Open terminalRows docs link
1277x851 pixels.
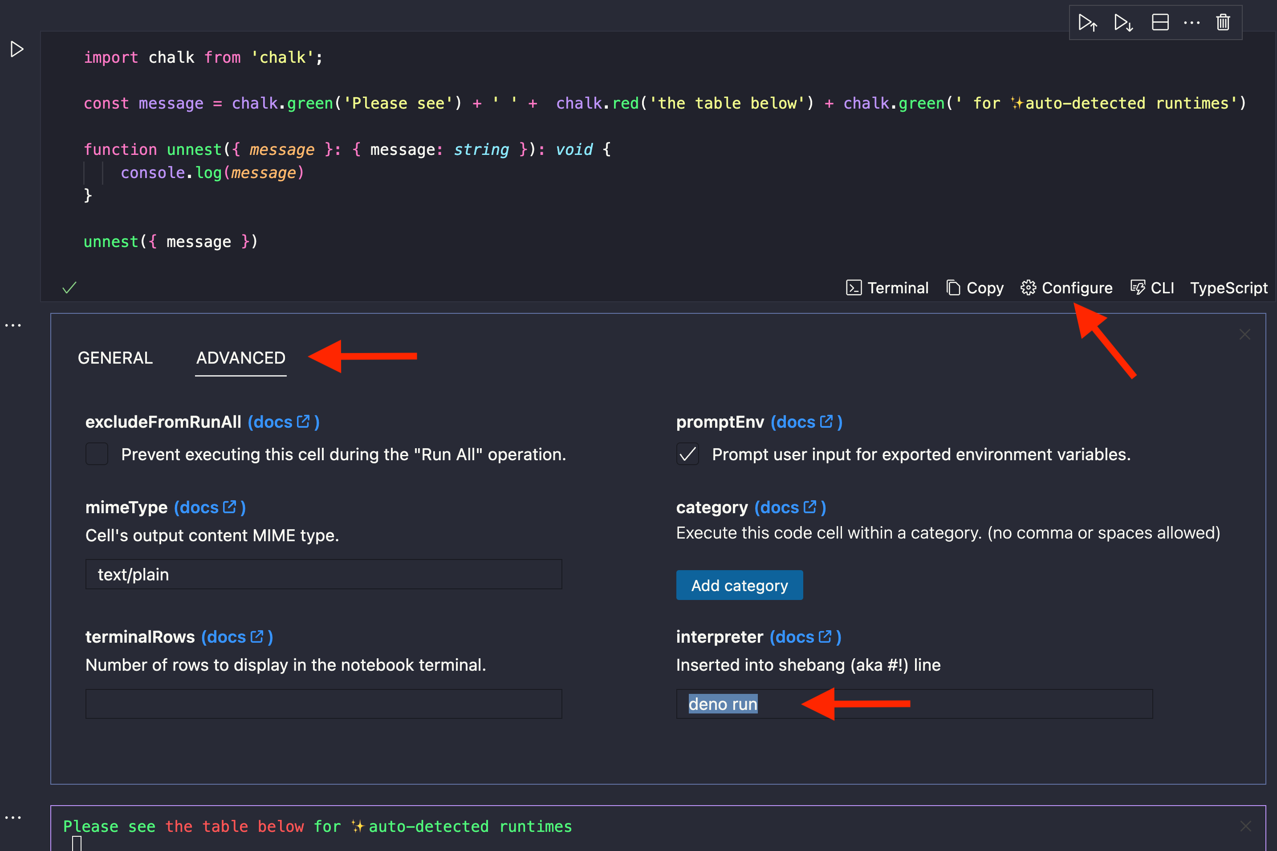click(237, 636)
